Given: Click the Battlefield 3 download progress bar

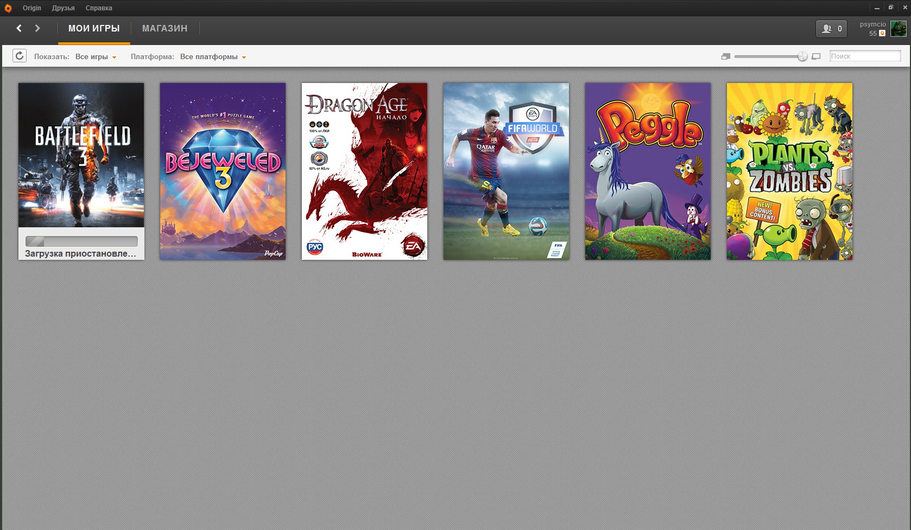Looking at the screenshot, I should pos(81,241).
